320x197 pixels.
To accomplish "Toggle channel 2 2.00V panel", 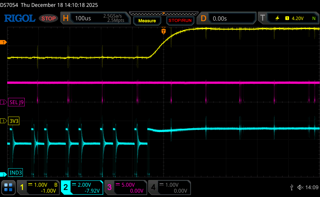I will click(82, 187).
